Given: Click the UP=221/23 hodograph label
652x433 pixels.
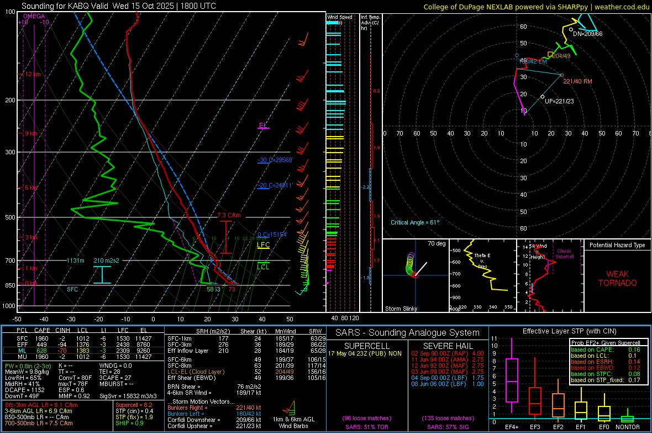Looking at the screenshot, I should point(559,101).
